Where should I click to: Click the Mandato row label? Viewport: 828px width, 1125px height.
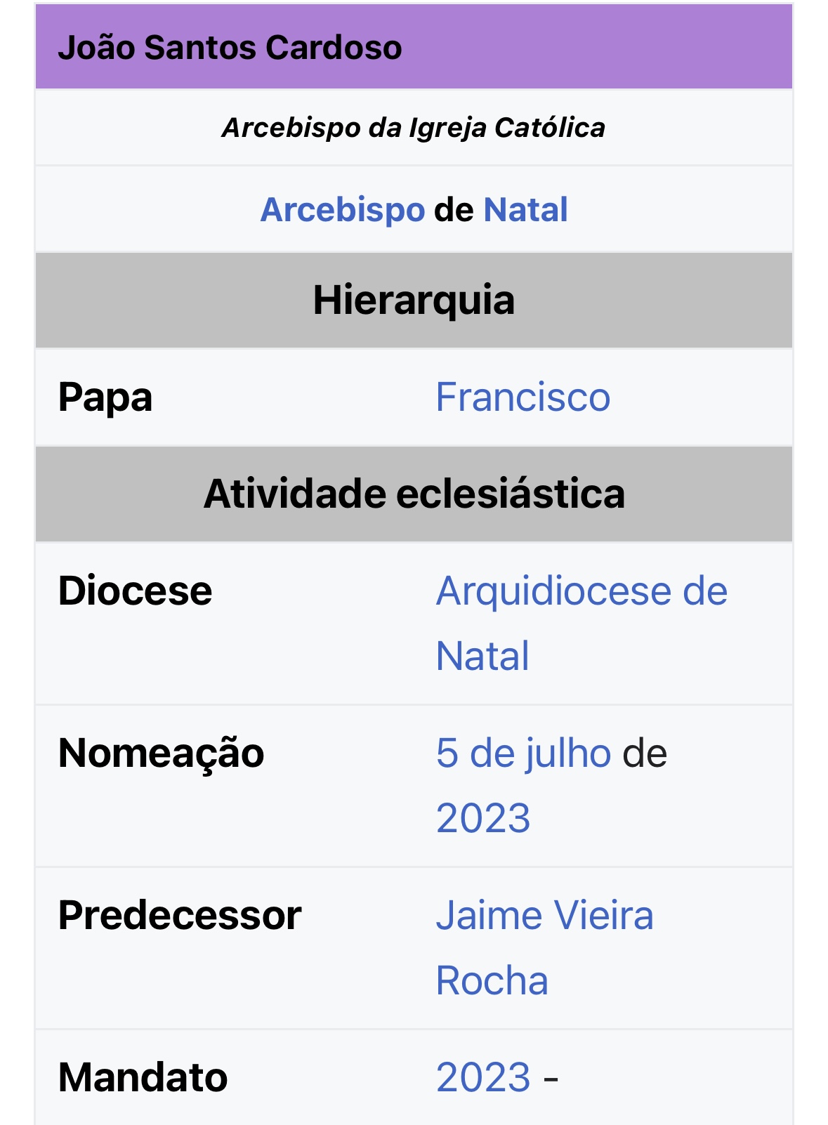[143, 1077]
